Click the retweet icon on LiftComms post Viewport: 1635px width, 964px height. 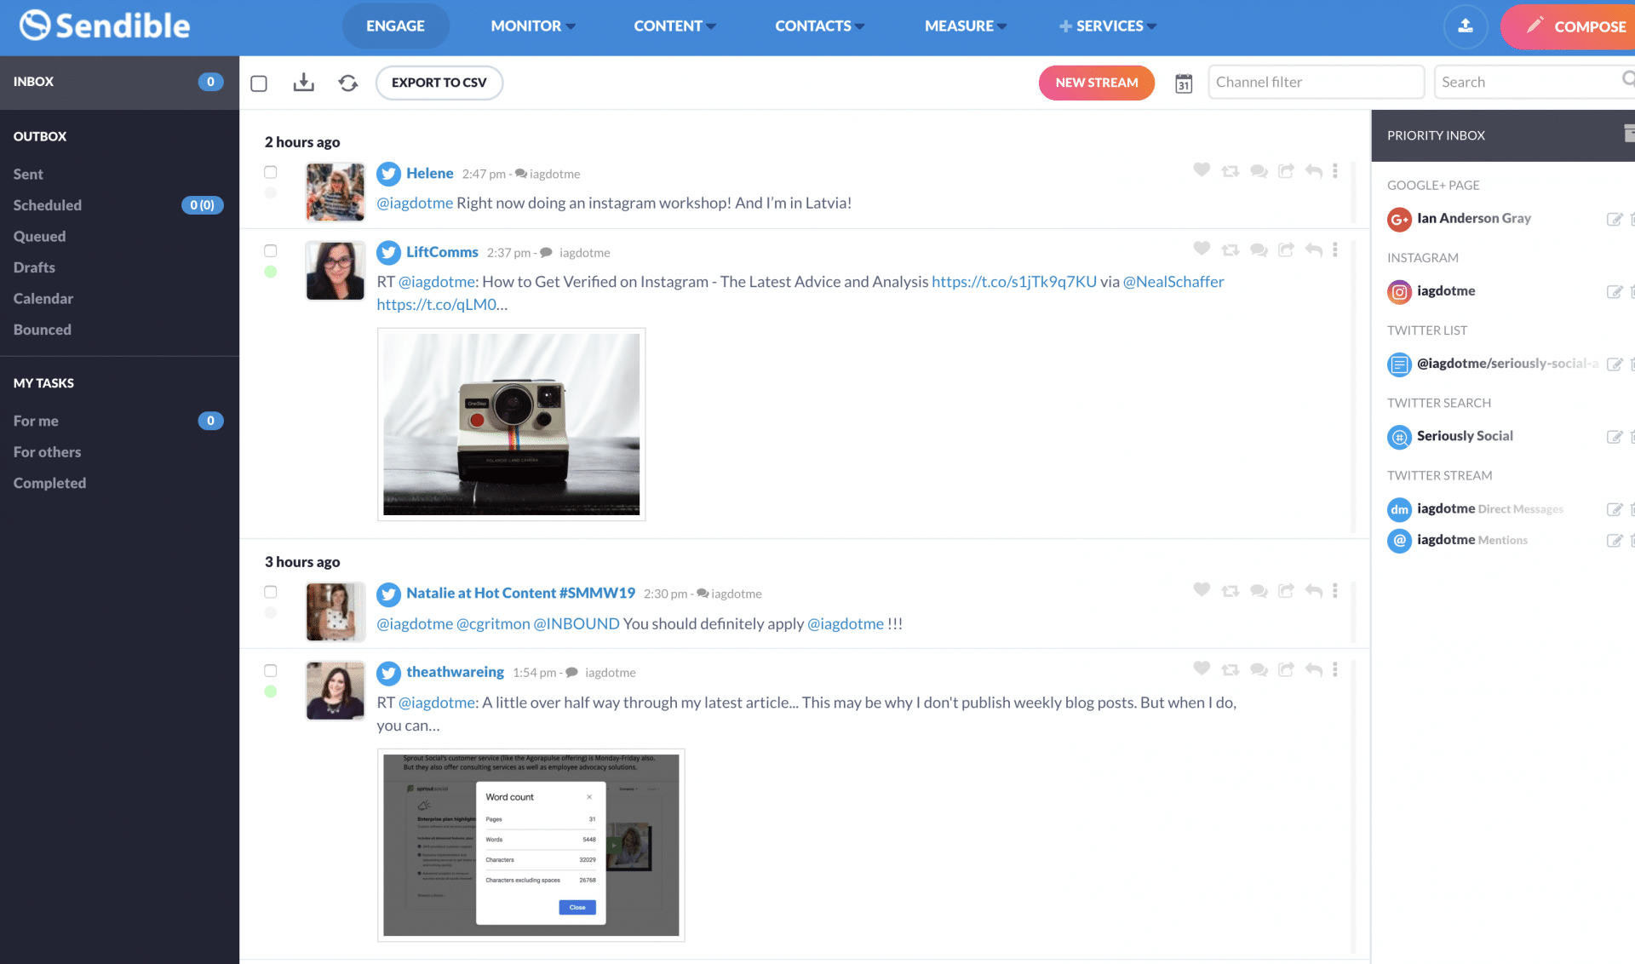[x=1230, y=251]
